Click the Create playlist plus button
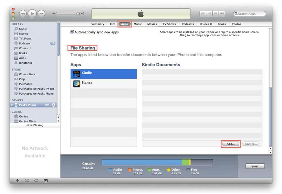Image resolution: width=282 pixels, height=194 pixels. pos(17,181)
